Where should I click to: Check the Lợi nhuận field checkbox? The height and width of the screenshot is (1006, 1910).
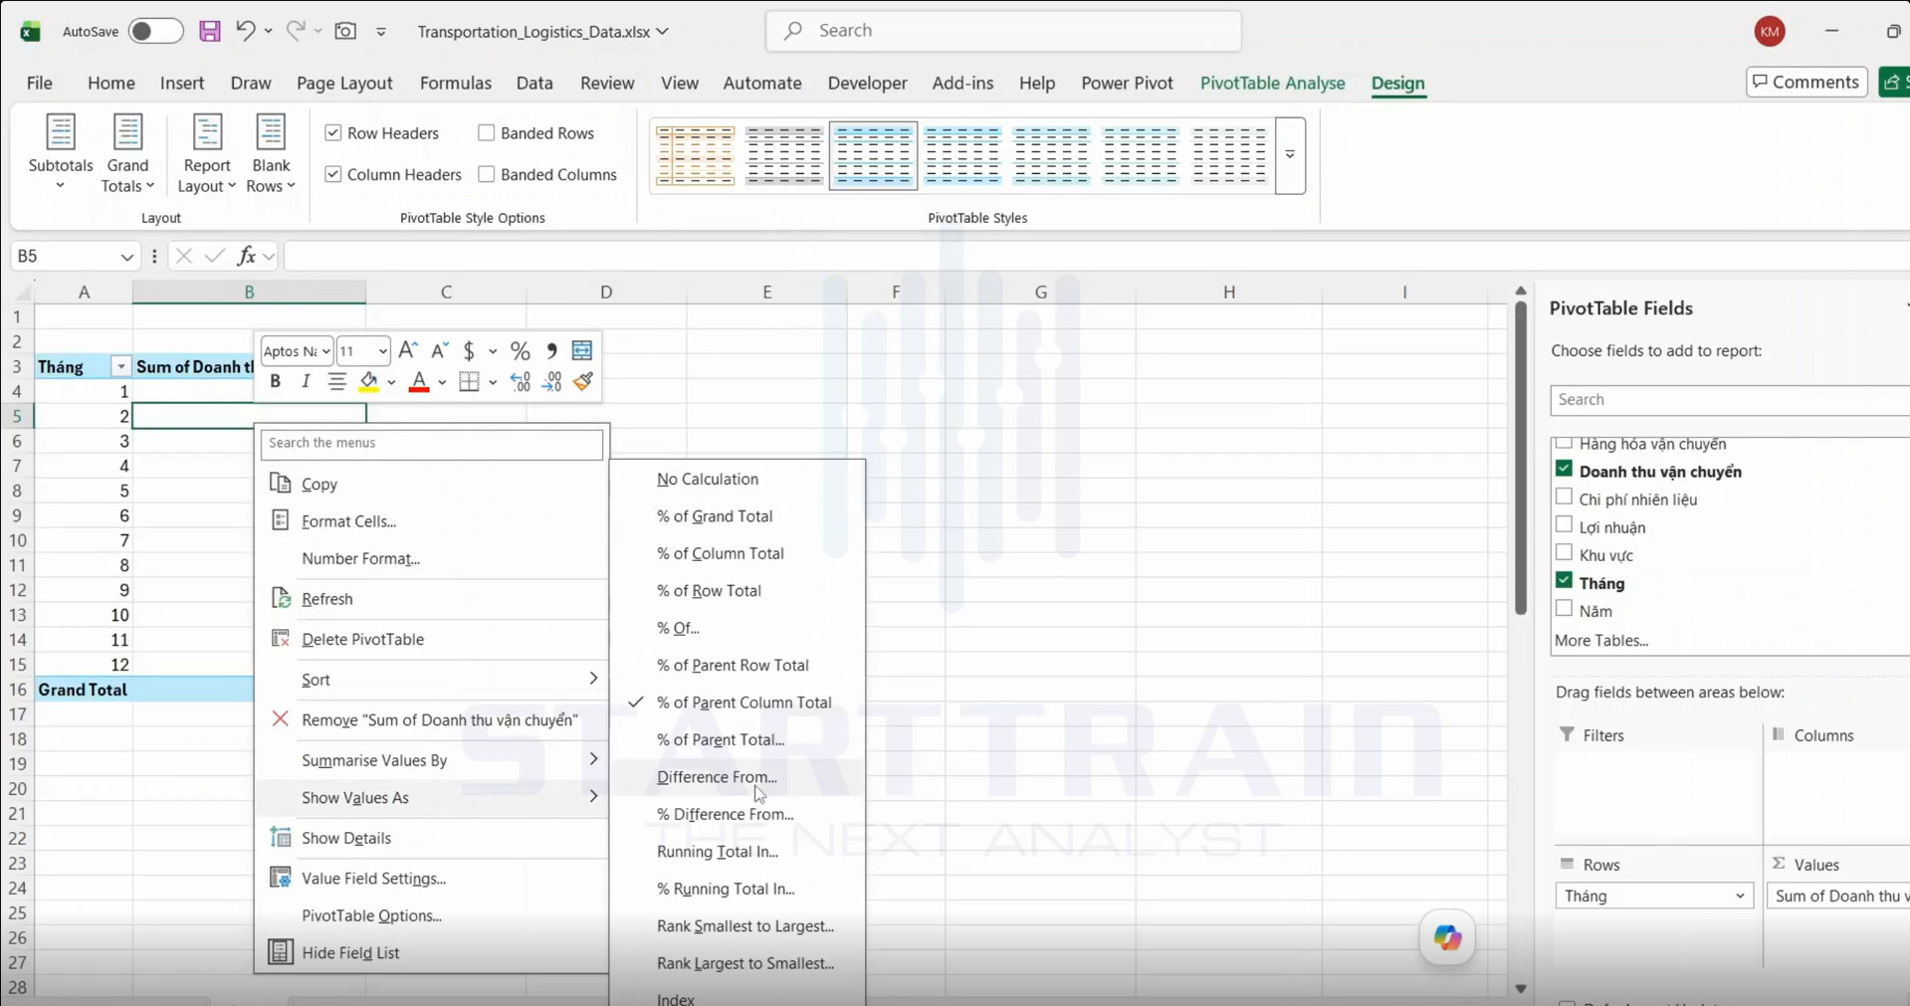click(x=1564, y=525)
